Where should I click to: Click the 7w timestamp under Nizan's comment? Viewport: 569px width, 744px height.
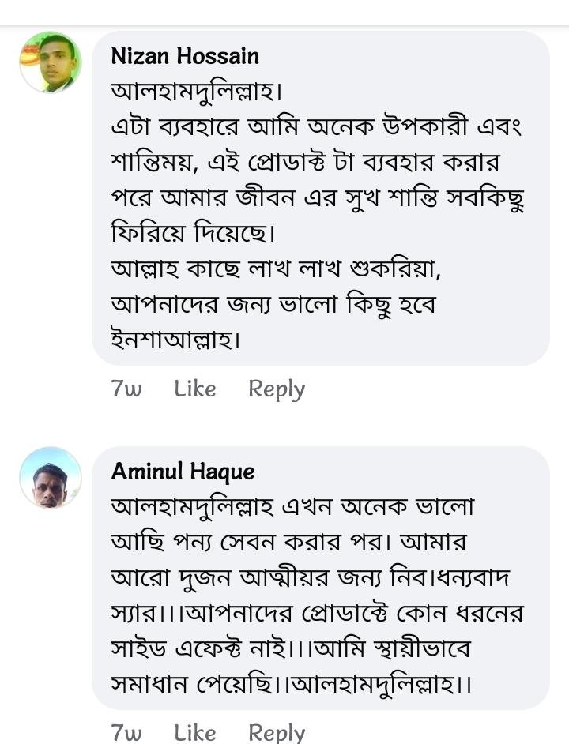[x=126, y=389]
